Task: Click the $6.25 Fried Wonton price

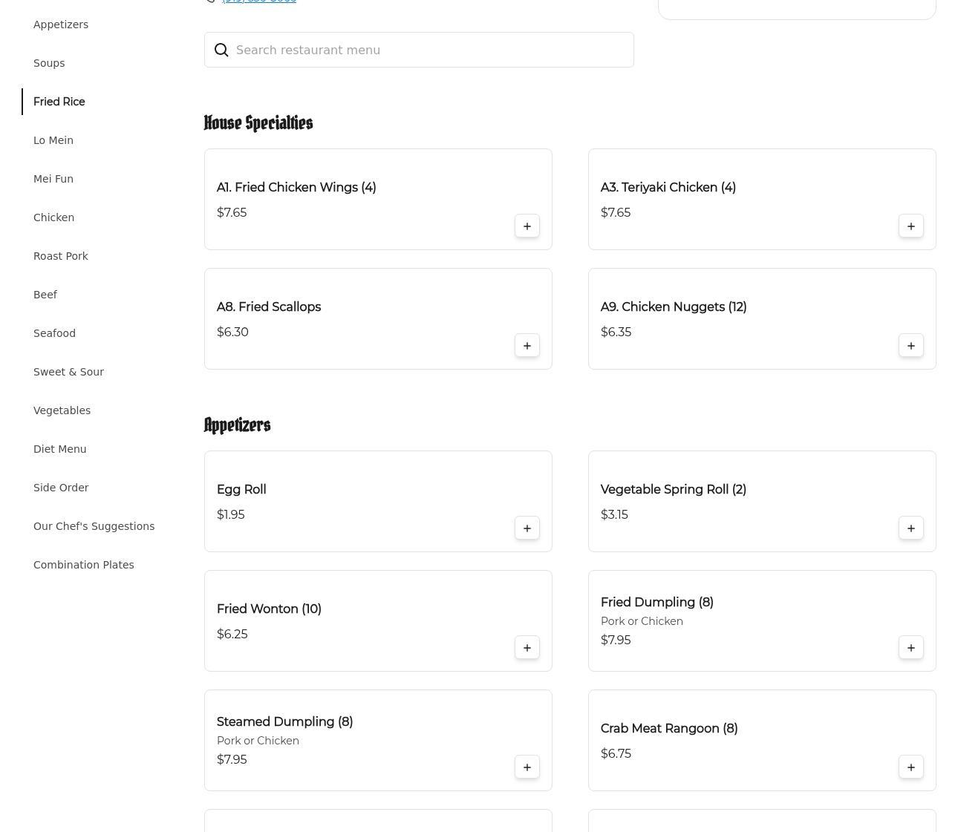Action: [x=232, y=635]
